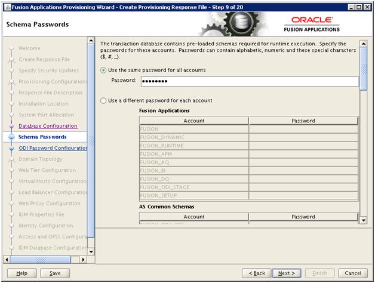
Task: Click the FUSION_APM account row
Action: pyautogui.click(x=248, y=154)
